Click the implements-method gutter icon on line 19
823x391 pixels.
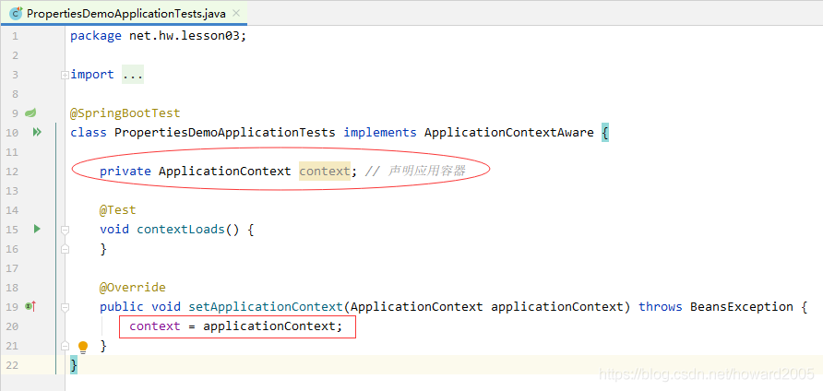click(x=30, y=306)
